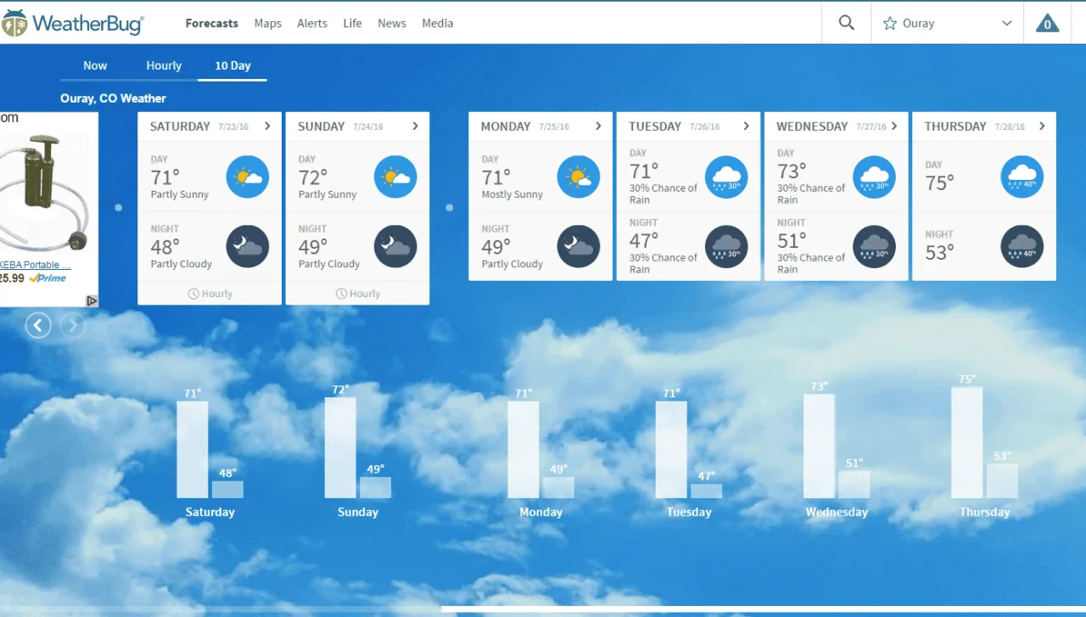Screen dimensions: 1086x617
Task: Open the alerts triangle icon showing 0
Action: pyautogui.click(x=1048, y=23)
